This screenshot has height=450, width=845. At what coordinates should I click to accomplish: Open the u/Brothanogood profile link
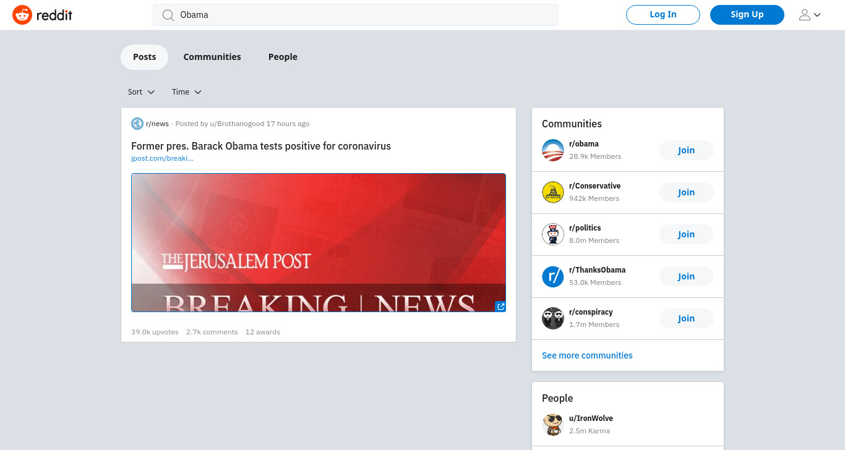[x=237, y=124]
